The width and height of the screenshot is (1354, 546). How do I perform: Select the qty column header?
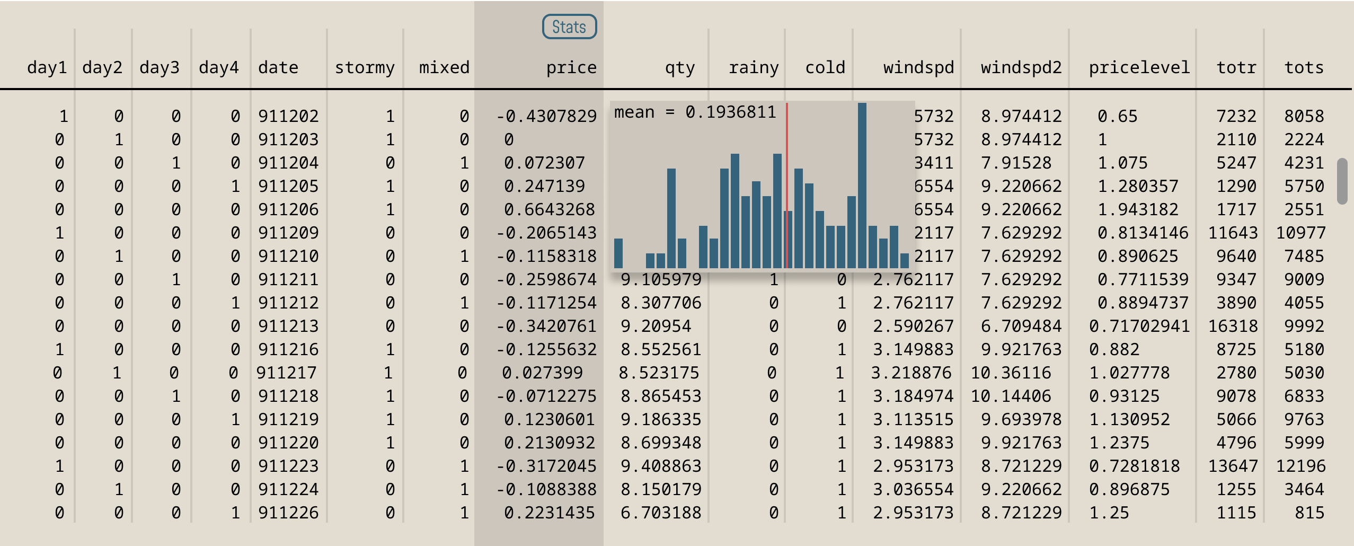[679, 67]
